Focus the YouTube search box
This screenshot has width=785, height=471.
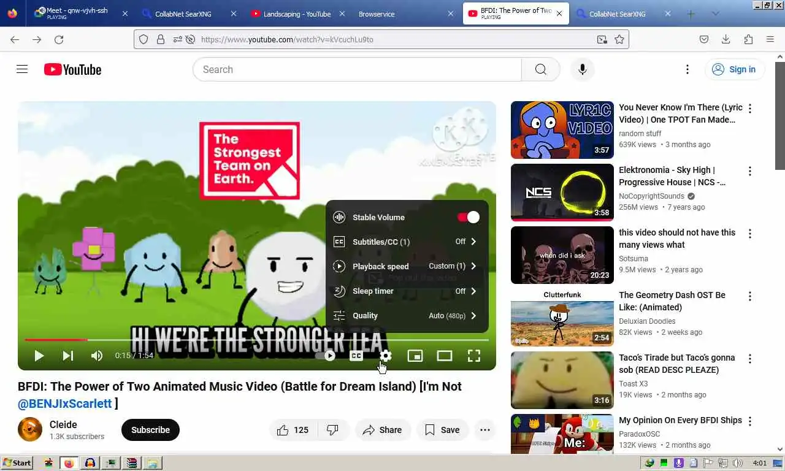[357, 69]
